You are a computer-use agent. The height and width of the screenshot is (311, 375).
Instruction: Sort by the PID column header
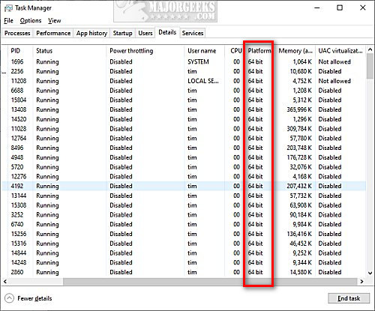click(16, 51)
